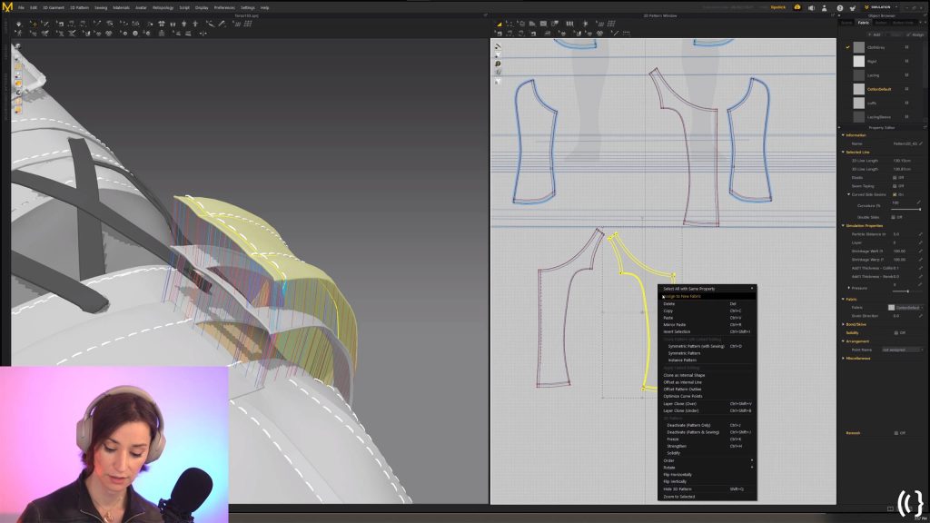Collapse the Simulation Properties section

click(843, 226)
